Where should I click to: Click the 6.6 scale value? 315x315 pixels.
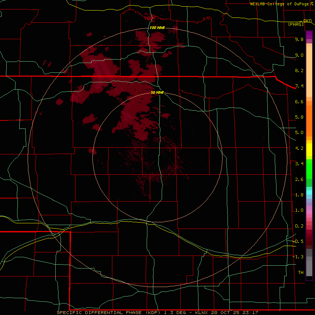[299, 101]
